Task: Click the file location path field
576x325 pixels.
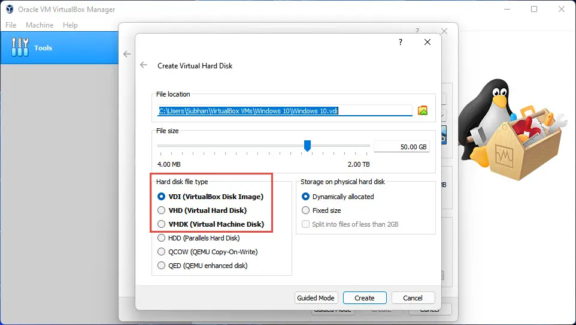Action: pos(284,111)
